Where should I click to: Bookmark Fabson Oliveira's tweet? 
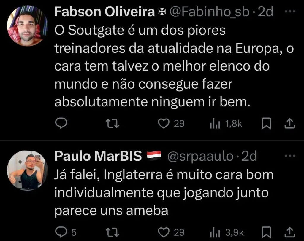pos(266,124)
